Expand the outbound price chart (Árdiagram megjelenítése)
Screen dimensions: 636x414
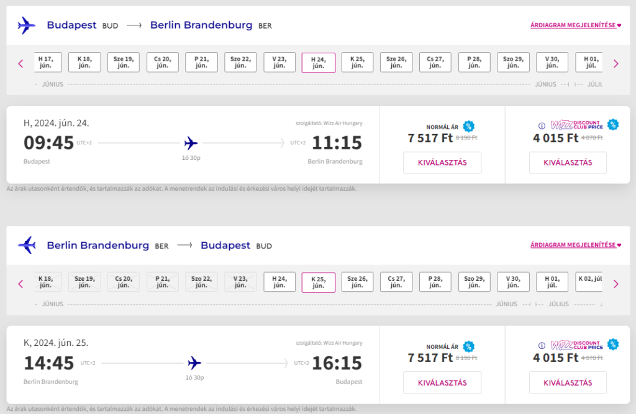pos(575,25)
